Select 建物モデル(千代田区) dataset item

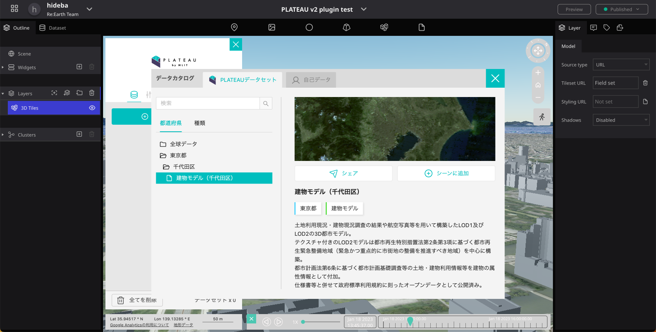214,178
